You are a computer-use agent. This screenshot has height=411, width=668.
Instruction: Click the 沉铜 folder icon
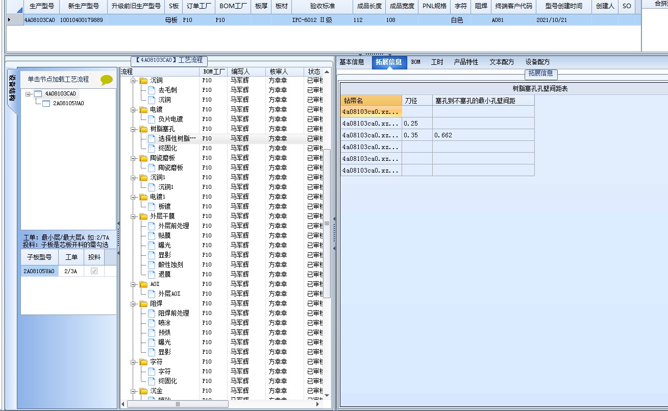[x=143, y=80]
